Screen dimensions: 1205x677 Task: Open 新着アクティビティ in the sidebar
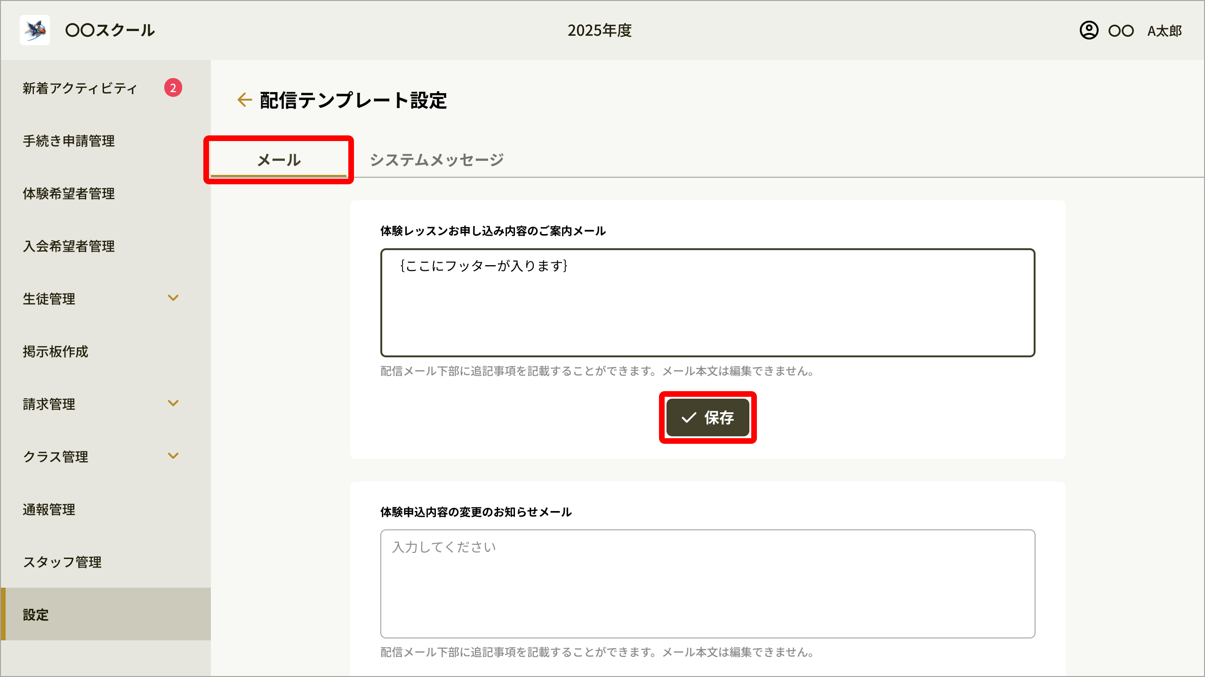tap(105, 88)
